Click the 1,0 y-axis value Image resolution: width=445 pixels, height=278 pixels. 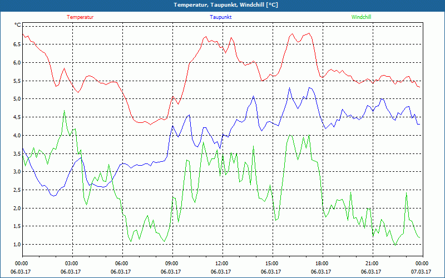pos(17,244)
